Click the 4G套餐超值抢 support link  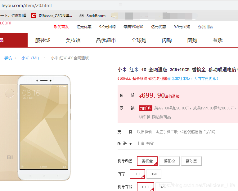191,132
